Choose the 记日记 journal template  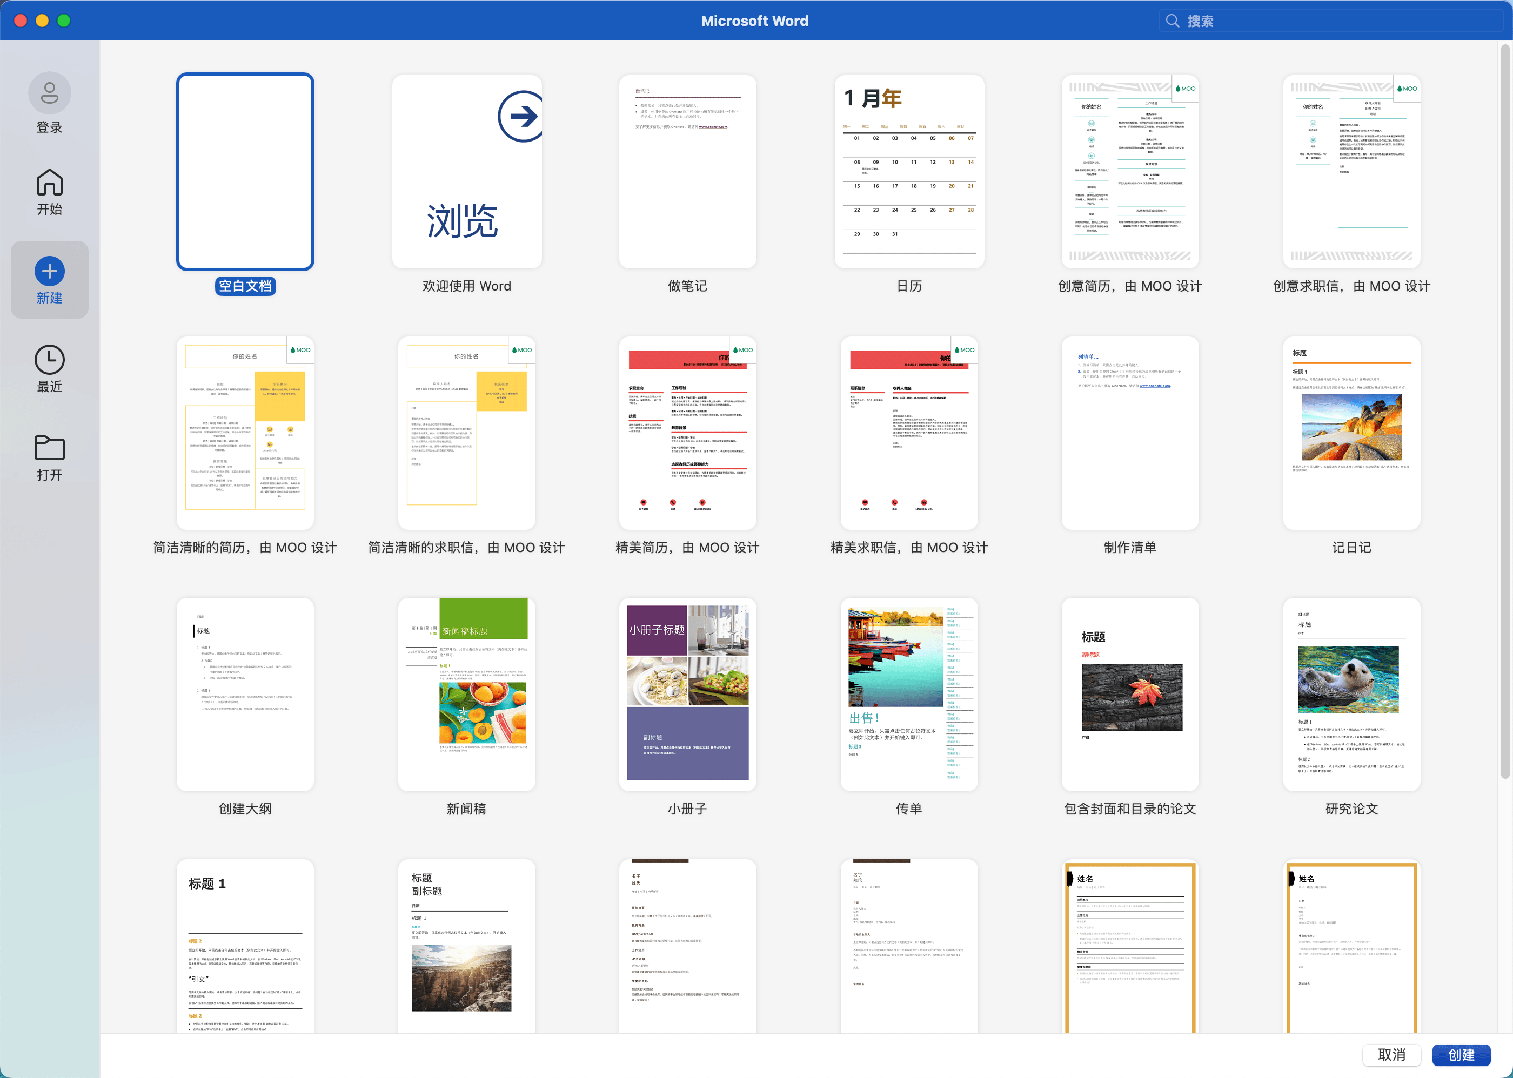pyautogui.click(x=1351, y=433)
